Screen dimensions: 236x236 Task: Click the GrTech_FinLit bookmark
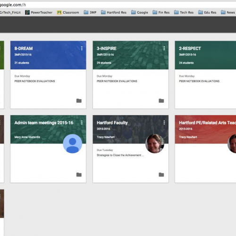point(10,12)
